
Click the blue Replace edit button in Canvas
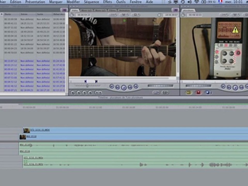coord(208,92)
